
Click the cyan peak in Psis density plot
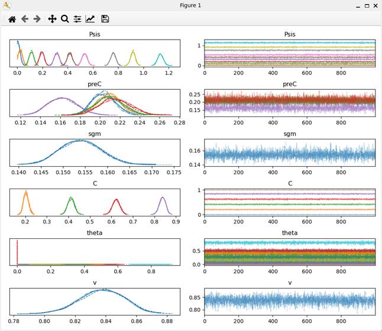pos(159,56)
